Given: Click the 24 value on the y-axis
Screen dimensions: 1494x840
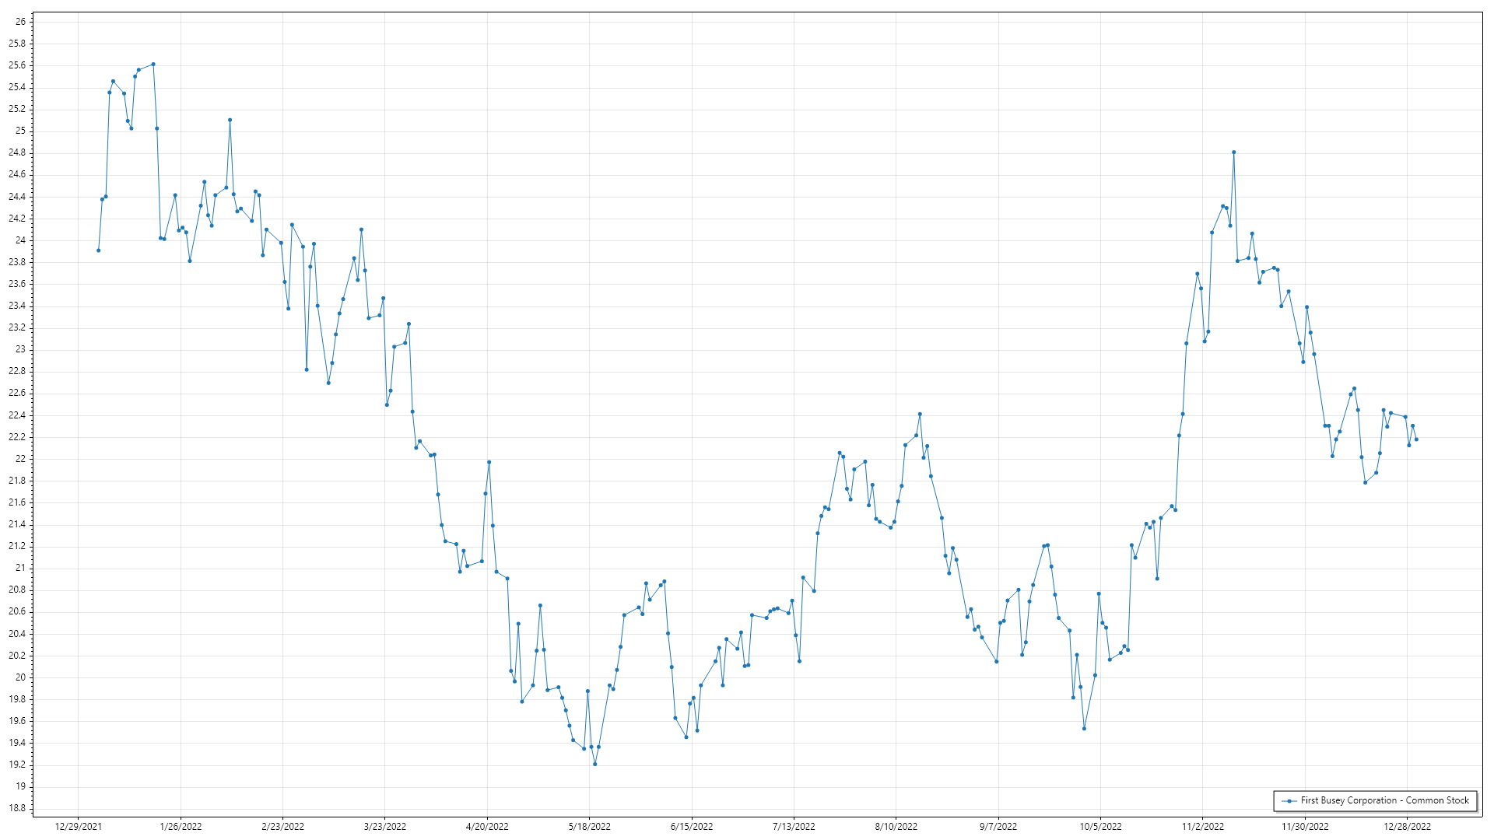Looking at the screenshot, I should tap(21, 240).
